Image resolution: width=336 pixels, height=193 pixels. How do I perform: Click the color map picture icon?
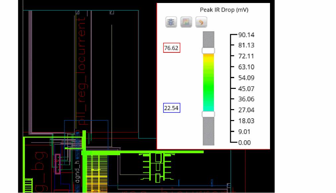186,22
